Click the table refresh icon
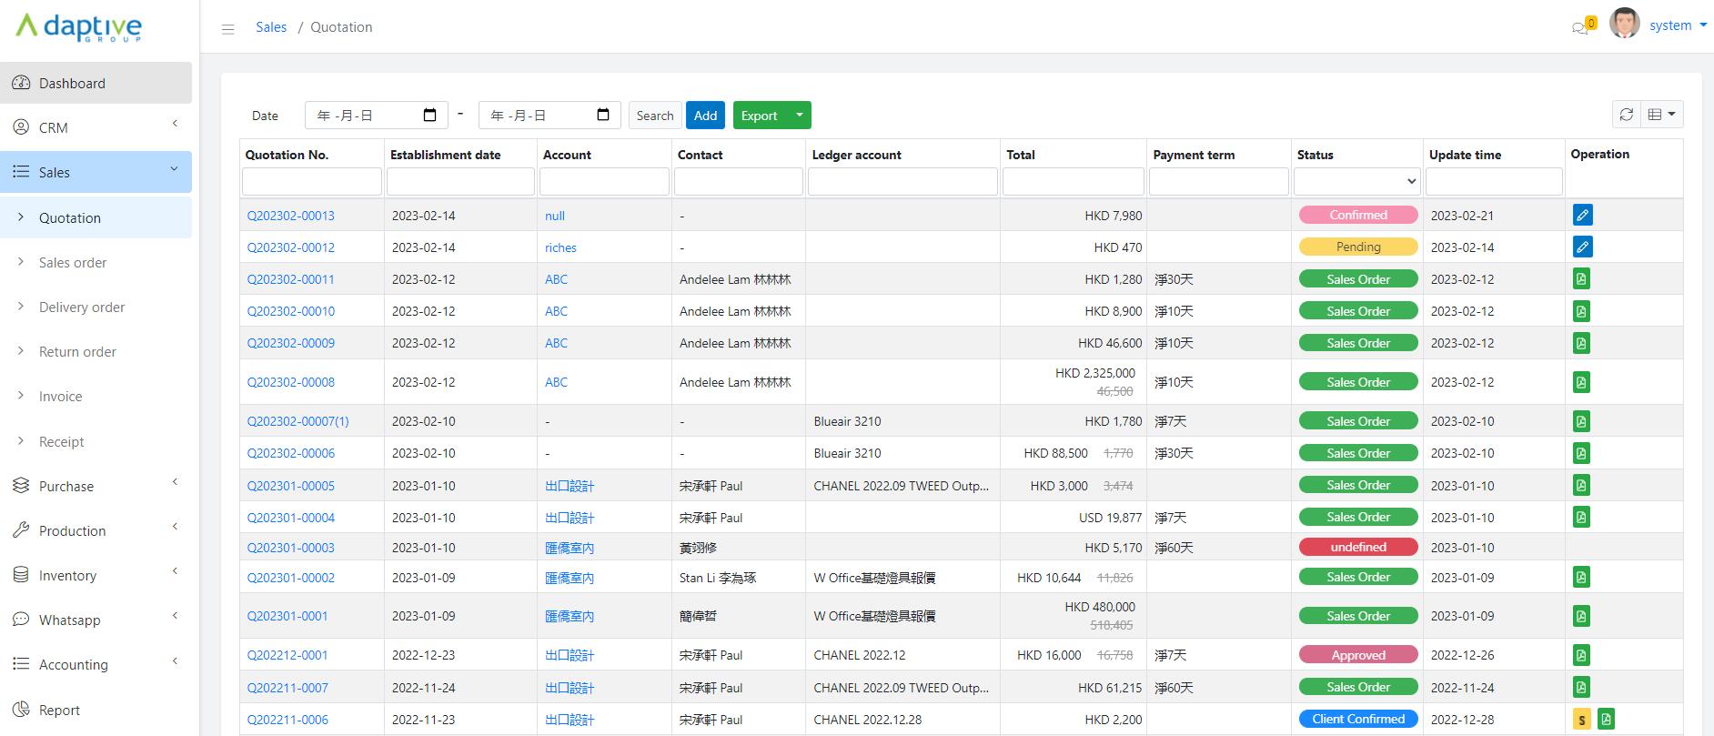 1627,115
